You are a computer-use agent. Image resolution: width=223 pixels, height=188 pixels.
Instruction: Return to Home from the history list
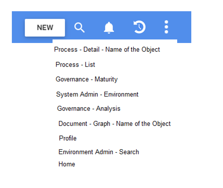(x=67, y=164)
